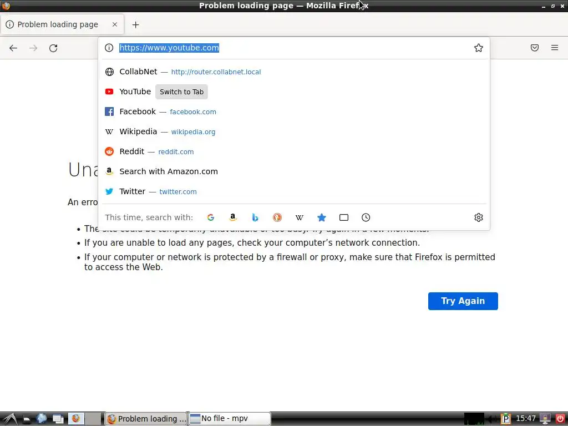The height and width of the screenshot is (426, 568).
Task: Open the CollabNet router suggestion
Action: click(x=294, y=72)
